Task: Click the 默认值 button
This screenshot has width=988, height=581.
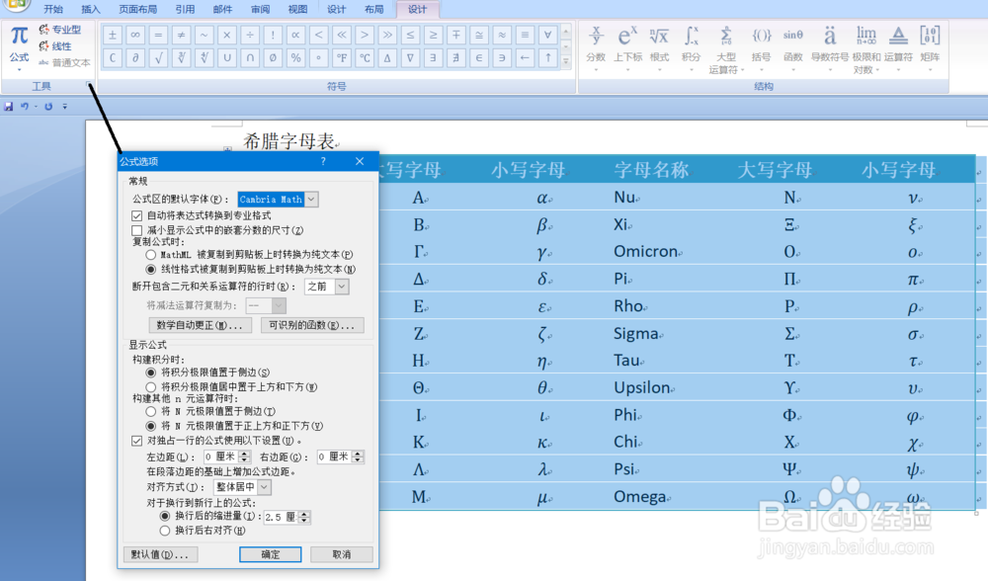Action: [x=161, y=554]
